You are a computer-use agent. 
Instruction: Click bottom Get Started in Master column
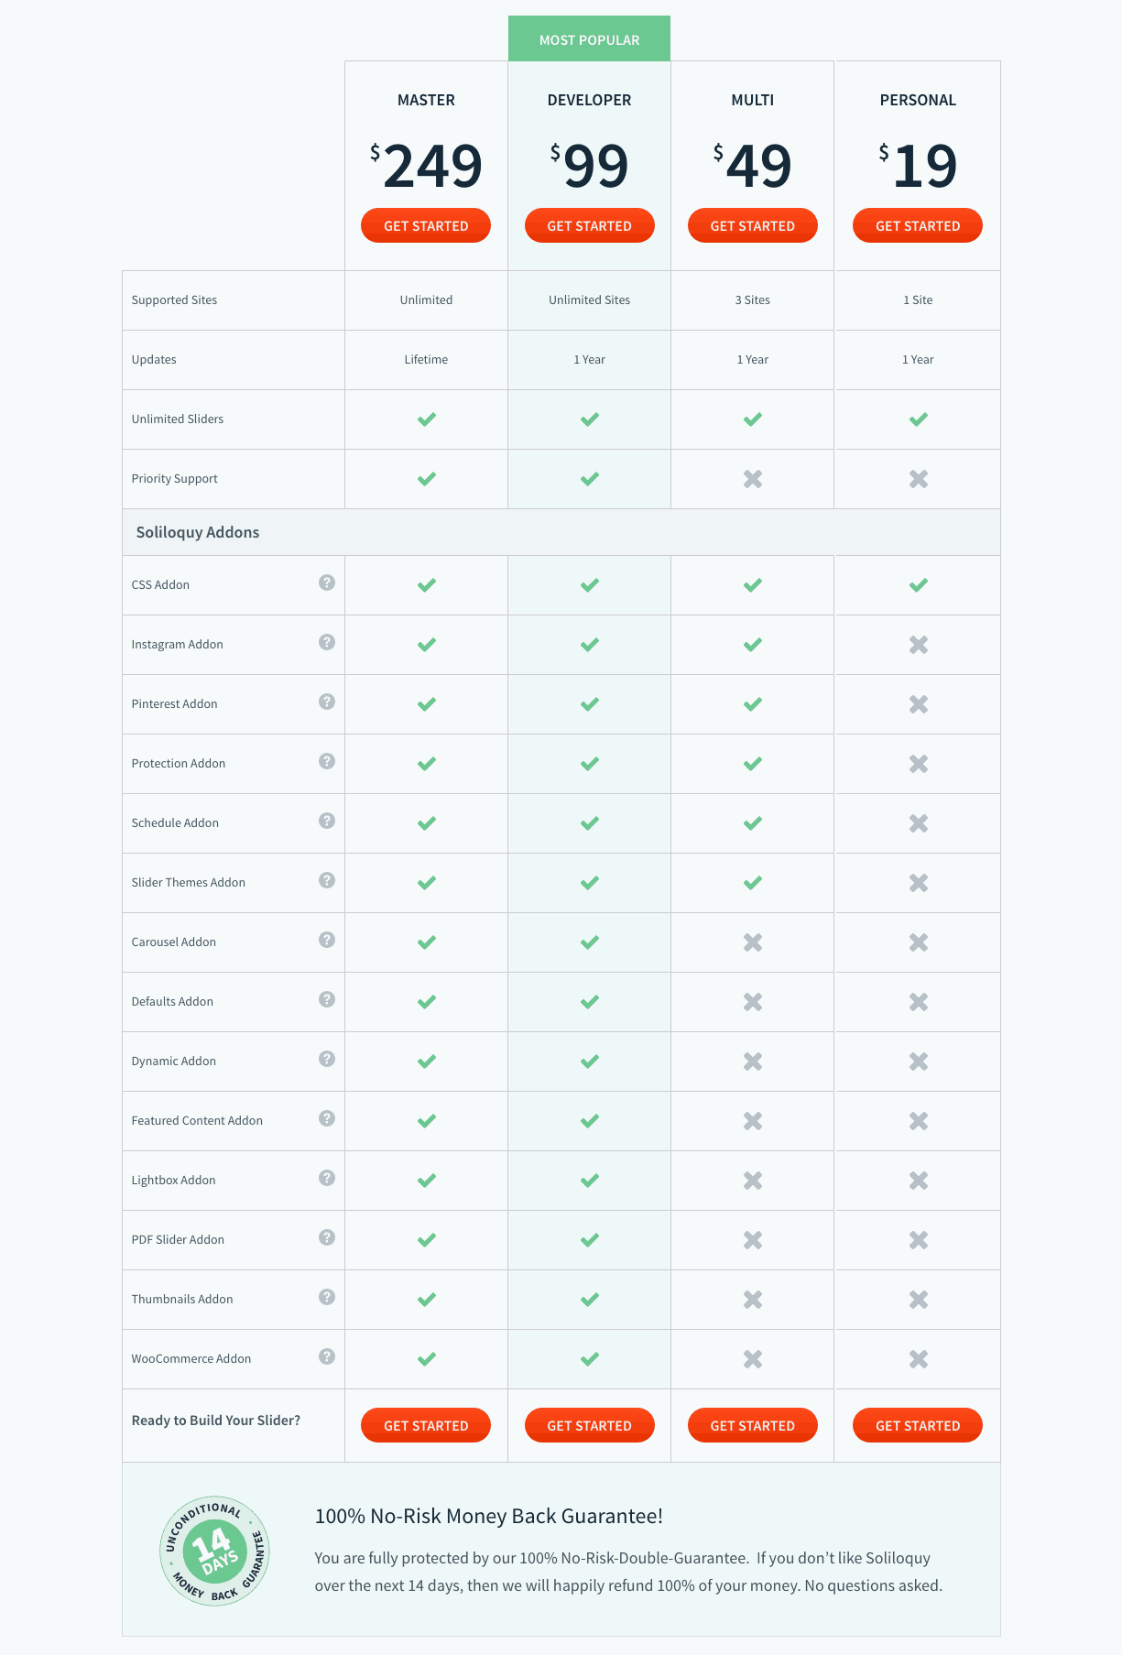point(426,1425)
